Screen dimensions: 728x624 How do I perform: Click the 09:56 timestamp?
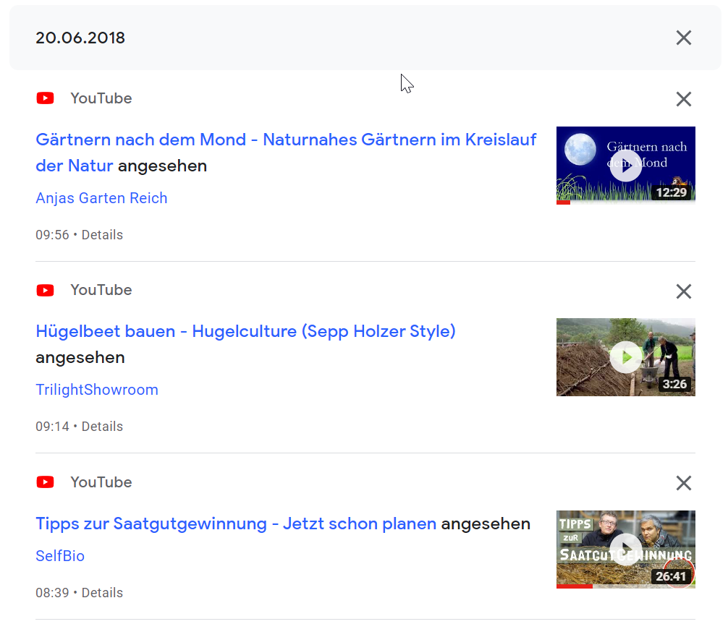click(x=52, y=235)
